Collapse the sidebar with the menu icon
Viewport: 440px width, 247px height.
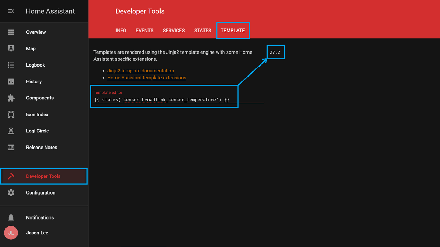tap(11, 11)
